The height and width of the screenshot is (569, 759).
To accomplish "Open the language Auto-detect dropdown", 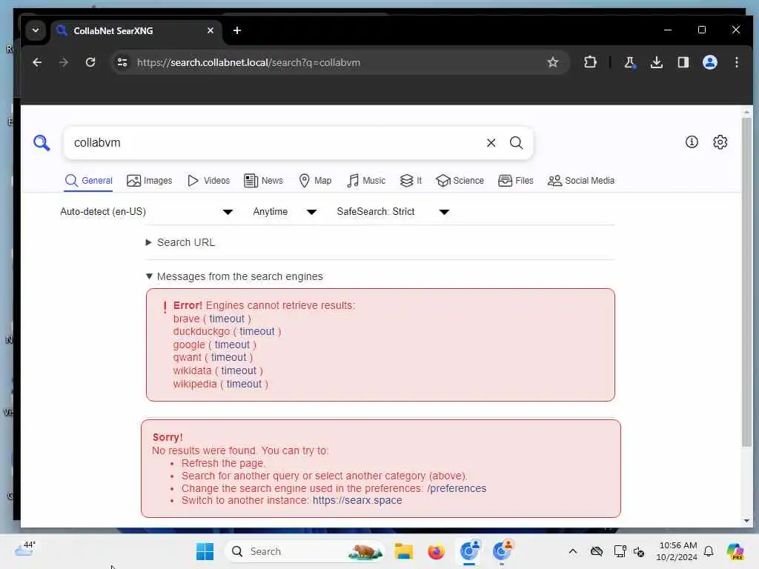I will pos(147,211).
